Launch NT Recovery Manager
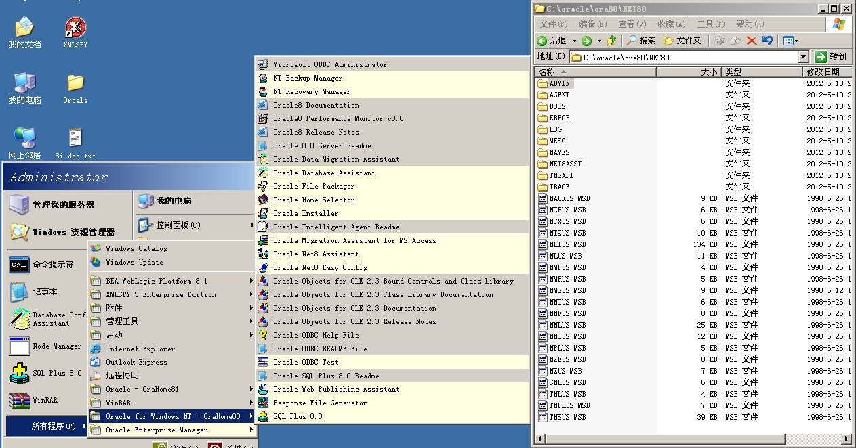The width and height of the screenshot is (856, 448). click(x=392, y=91)
